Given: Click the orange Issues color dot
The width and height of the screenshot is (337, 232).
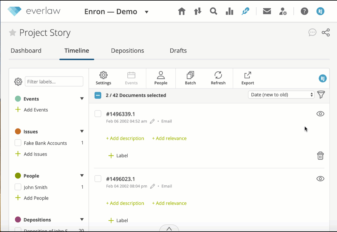Looking at the screenshot, I should coord(18,131).
